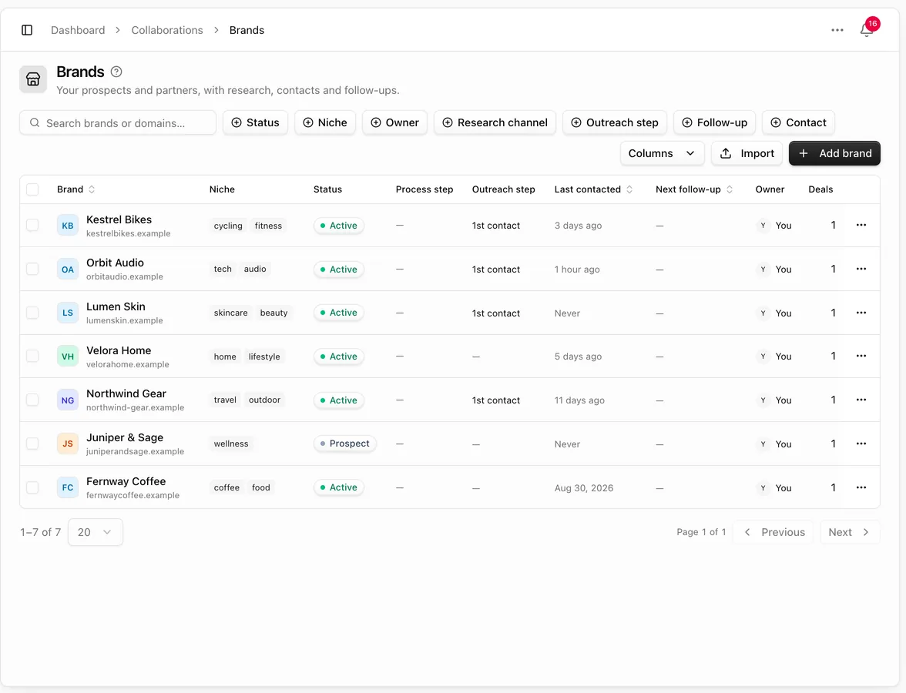Open the Outreach step filter
The height and width of the screenshot is (693, 906).
[615, 122]
